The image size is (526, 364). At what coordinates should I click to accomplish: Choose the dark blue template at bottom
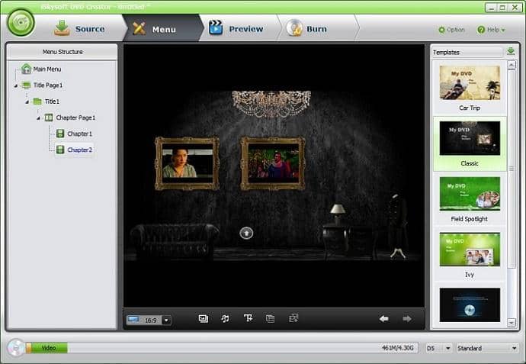pos(470,305)
